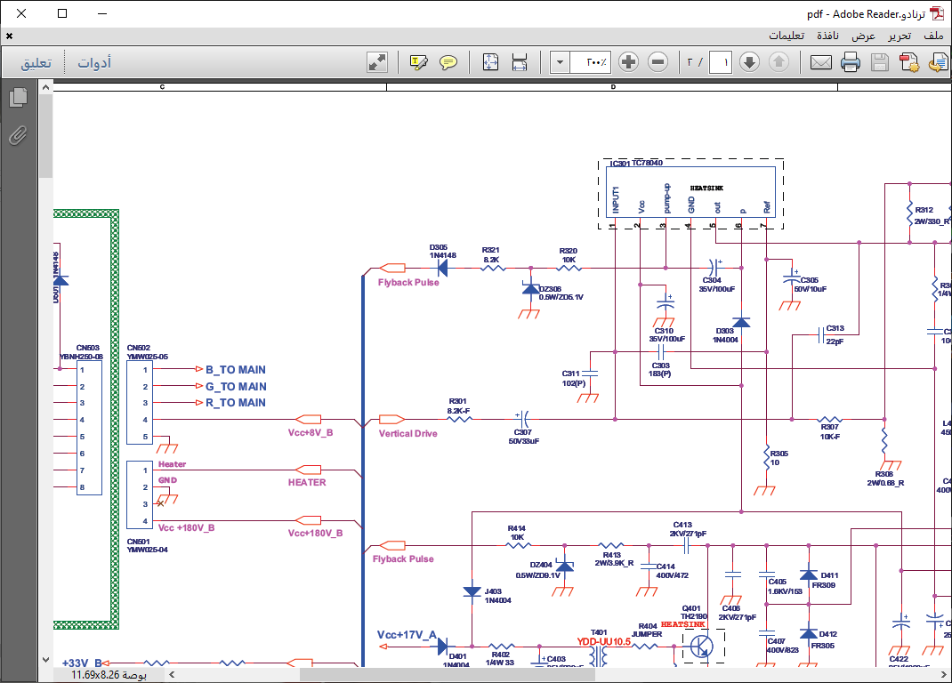Click the convert to PDF online icon
Screen dimensions: 952x683
coord(909,62)
